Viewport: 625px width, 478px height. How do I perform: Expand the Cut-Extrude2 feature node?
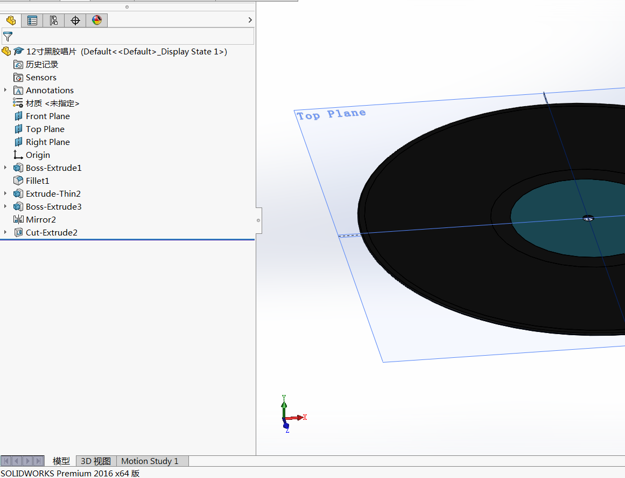pyautogui.click(x=5, y=233)
